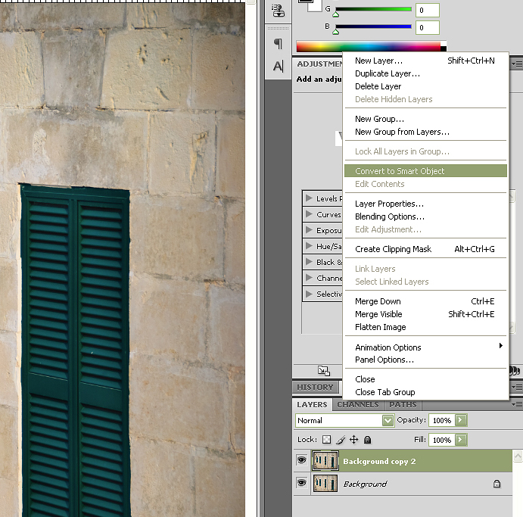The height and width of the screenshot is (517, 523).
Task: Click the lock image pixels brush icon
Action: tap(341, 440)
